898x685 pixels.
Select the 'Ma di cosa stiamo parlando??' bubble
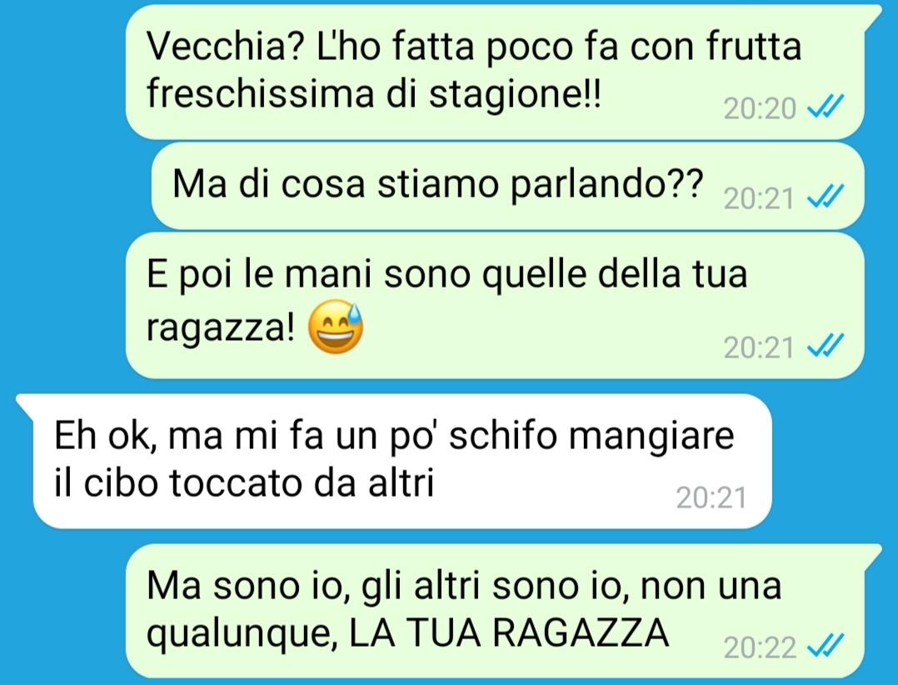(x=507, y=186)
